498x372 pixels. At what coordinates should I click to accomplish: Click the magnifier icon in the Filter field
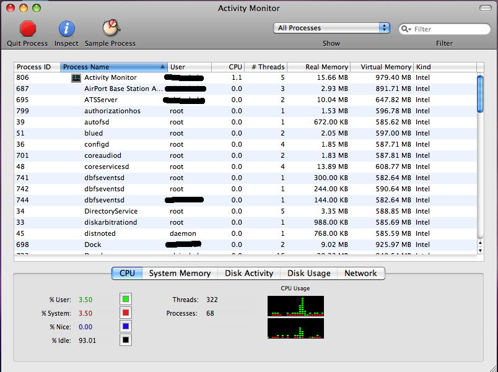(x=406, y=29)
